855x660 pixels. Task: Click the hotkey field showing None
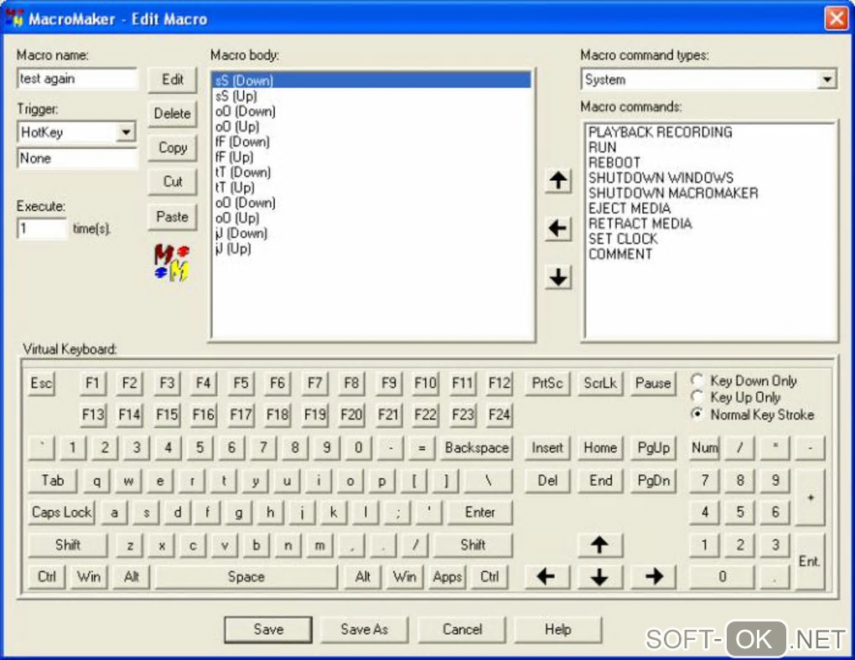click(77, 158)
